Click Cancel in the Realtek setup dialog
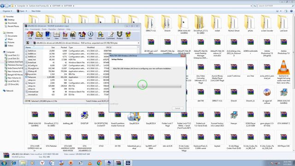 (177, 108)
